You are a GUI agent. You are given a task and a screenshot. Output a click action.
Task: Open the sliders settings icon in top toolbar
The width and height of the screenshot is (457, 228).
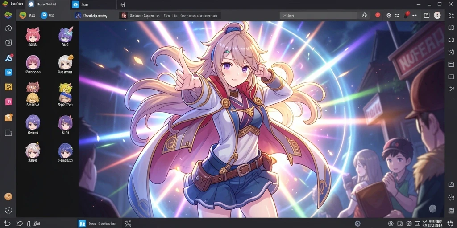click(x=397, y=16)
